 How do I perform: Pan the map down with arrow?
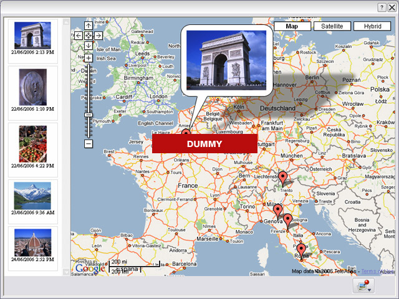tap(89, 45)
